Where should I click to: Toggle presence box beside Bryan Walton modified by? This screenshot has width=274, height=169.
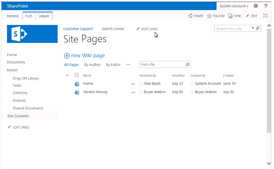click(141, 92)
